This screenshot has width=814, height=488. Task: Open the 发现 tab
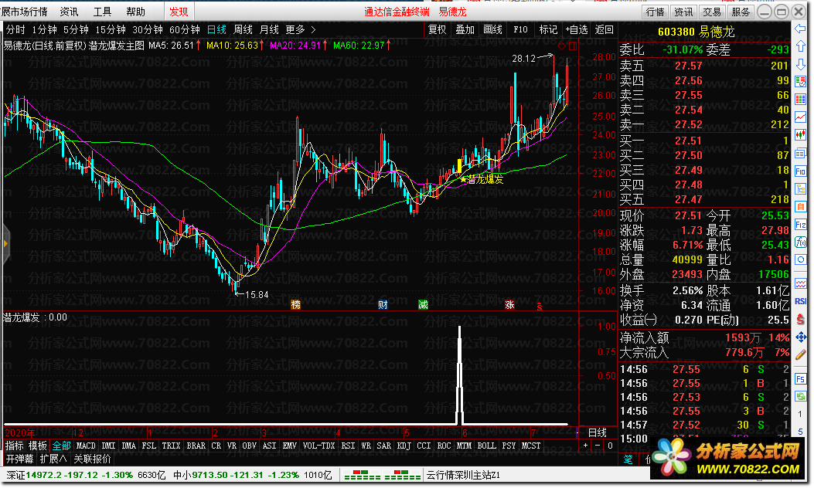tap(179, 12)
